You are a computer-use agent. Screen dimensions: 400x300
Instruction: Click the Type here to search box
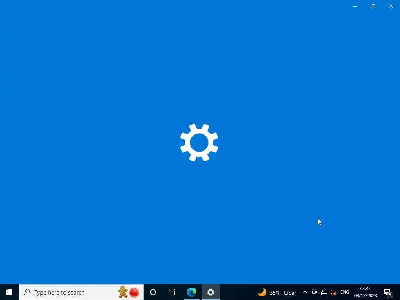pyautogui.click(x=81, y=292)
